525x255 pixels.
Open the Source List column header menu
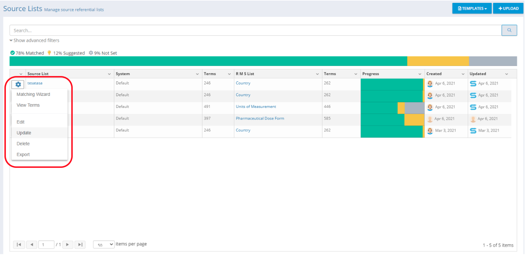109,74
